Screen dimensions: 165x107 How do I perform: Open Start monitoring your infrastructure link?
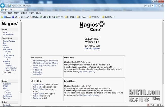click(46, 61)
